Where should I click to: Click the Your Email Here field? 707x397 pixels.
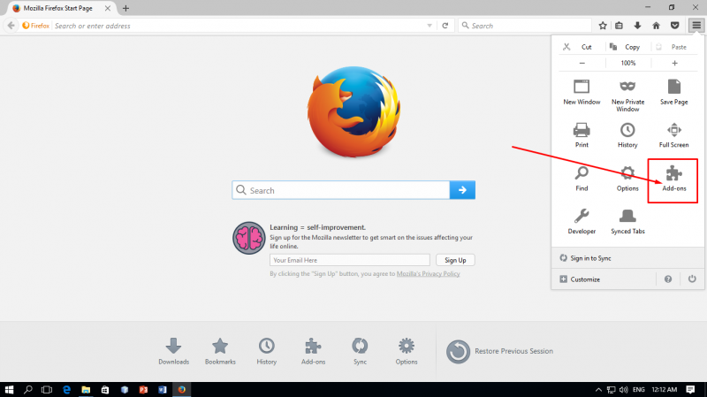pyautogui.click(x=349, y=260)
